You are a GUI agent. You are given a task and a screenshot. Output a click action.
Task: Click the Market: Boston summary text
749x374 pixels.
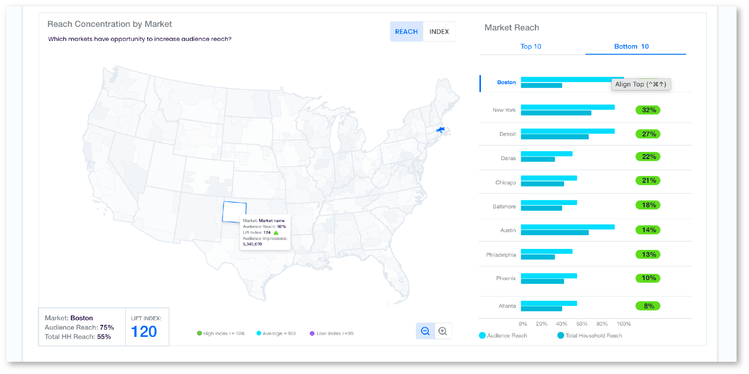[69, 318]
